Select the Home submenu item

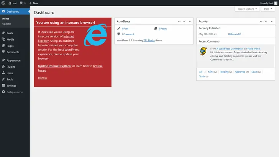tap(6, 18)
